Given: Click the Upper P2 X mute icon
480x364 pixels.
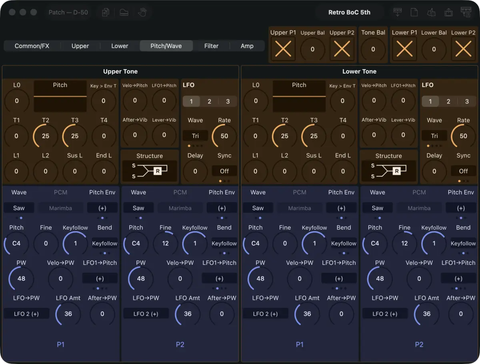Looking at the screenshot, I should pyautogui.click(x=342, y=49).
